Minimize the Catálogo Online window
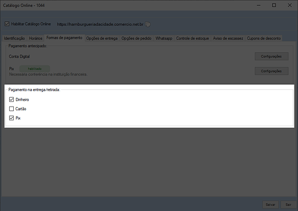298x211 pixels. pyautogui.click(x=259, y=5)
